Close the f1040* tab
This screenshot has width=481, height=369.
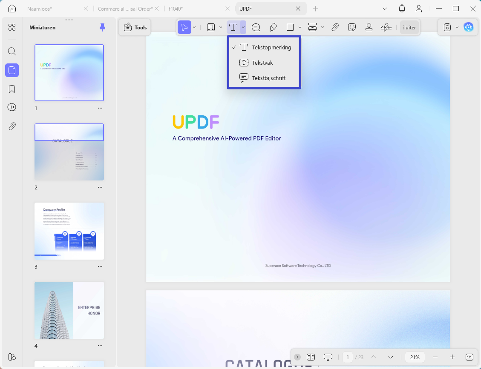(228, 9)
